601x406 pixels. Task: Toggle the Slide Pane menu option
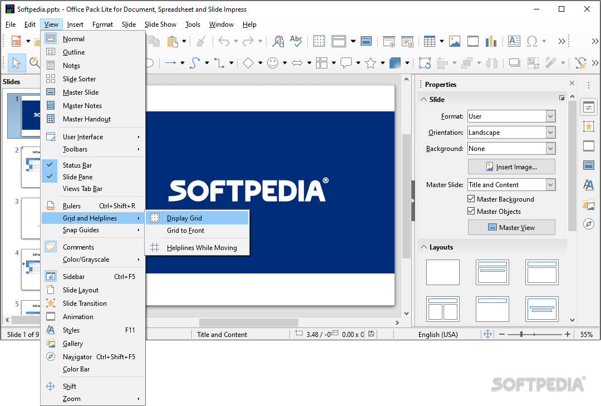[93, 177]
